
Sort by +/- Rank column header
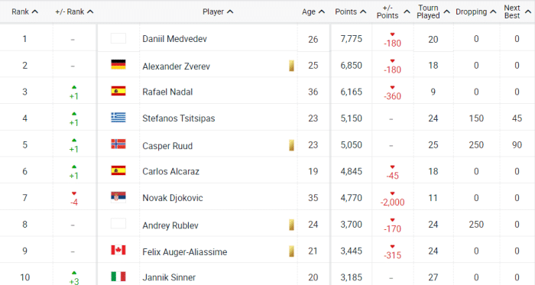(74, 11)
